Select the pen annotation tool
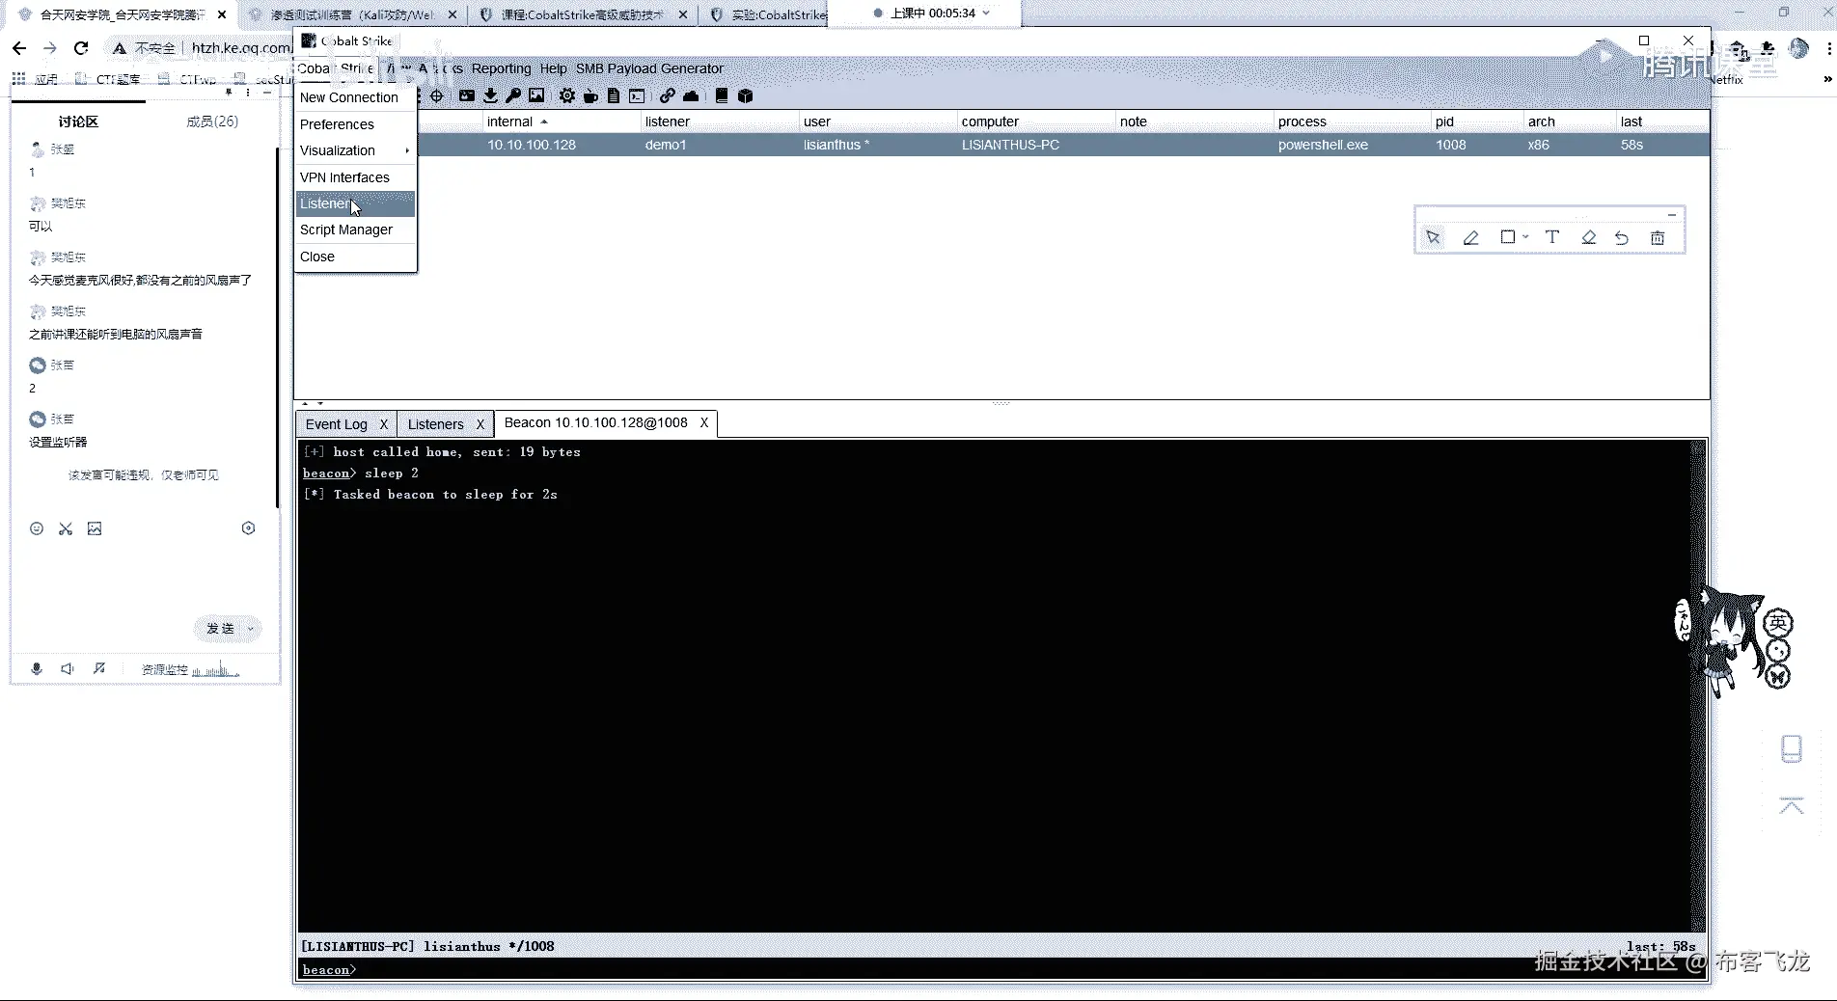1837x1001 pixels. point(1470,237)
